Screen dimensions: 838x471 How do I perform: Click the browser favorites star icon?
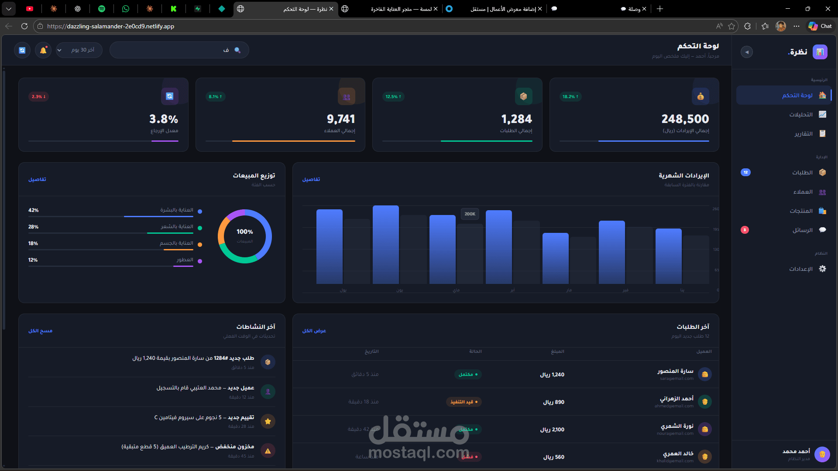click(732, 26)
